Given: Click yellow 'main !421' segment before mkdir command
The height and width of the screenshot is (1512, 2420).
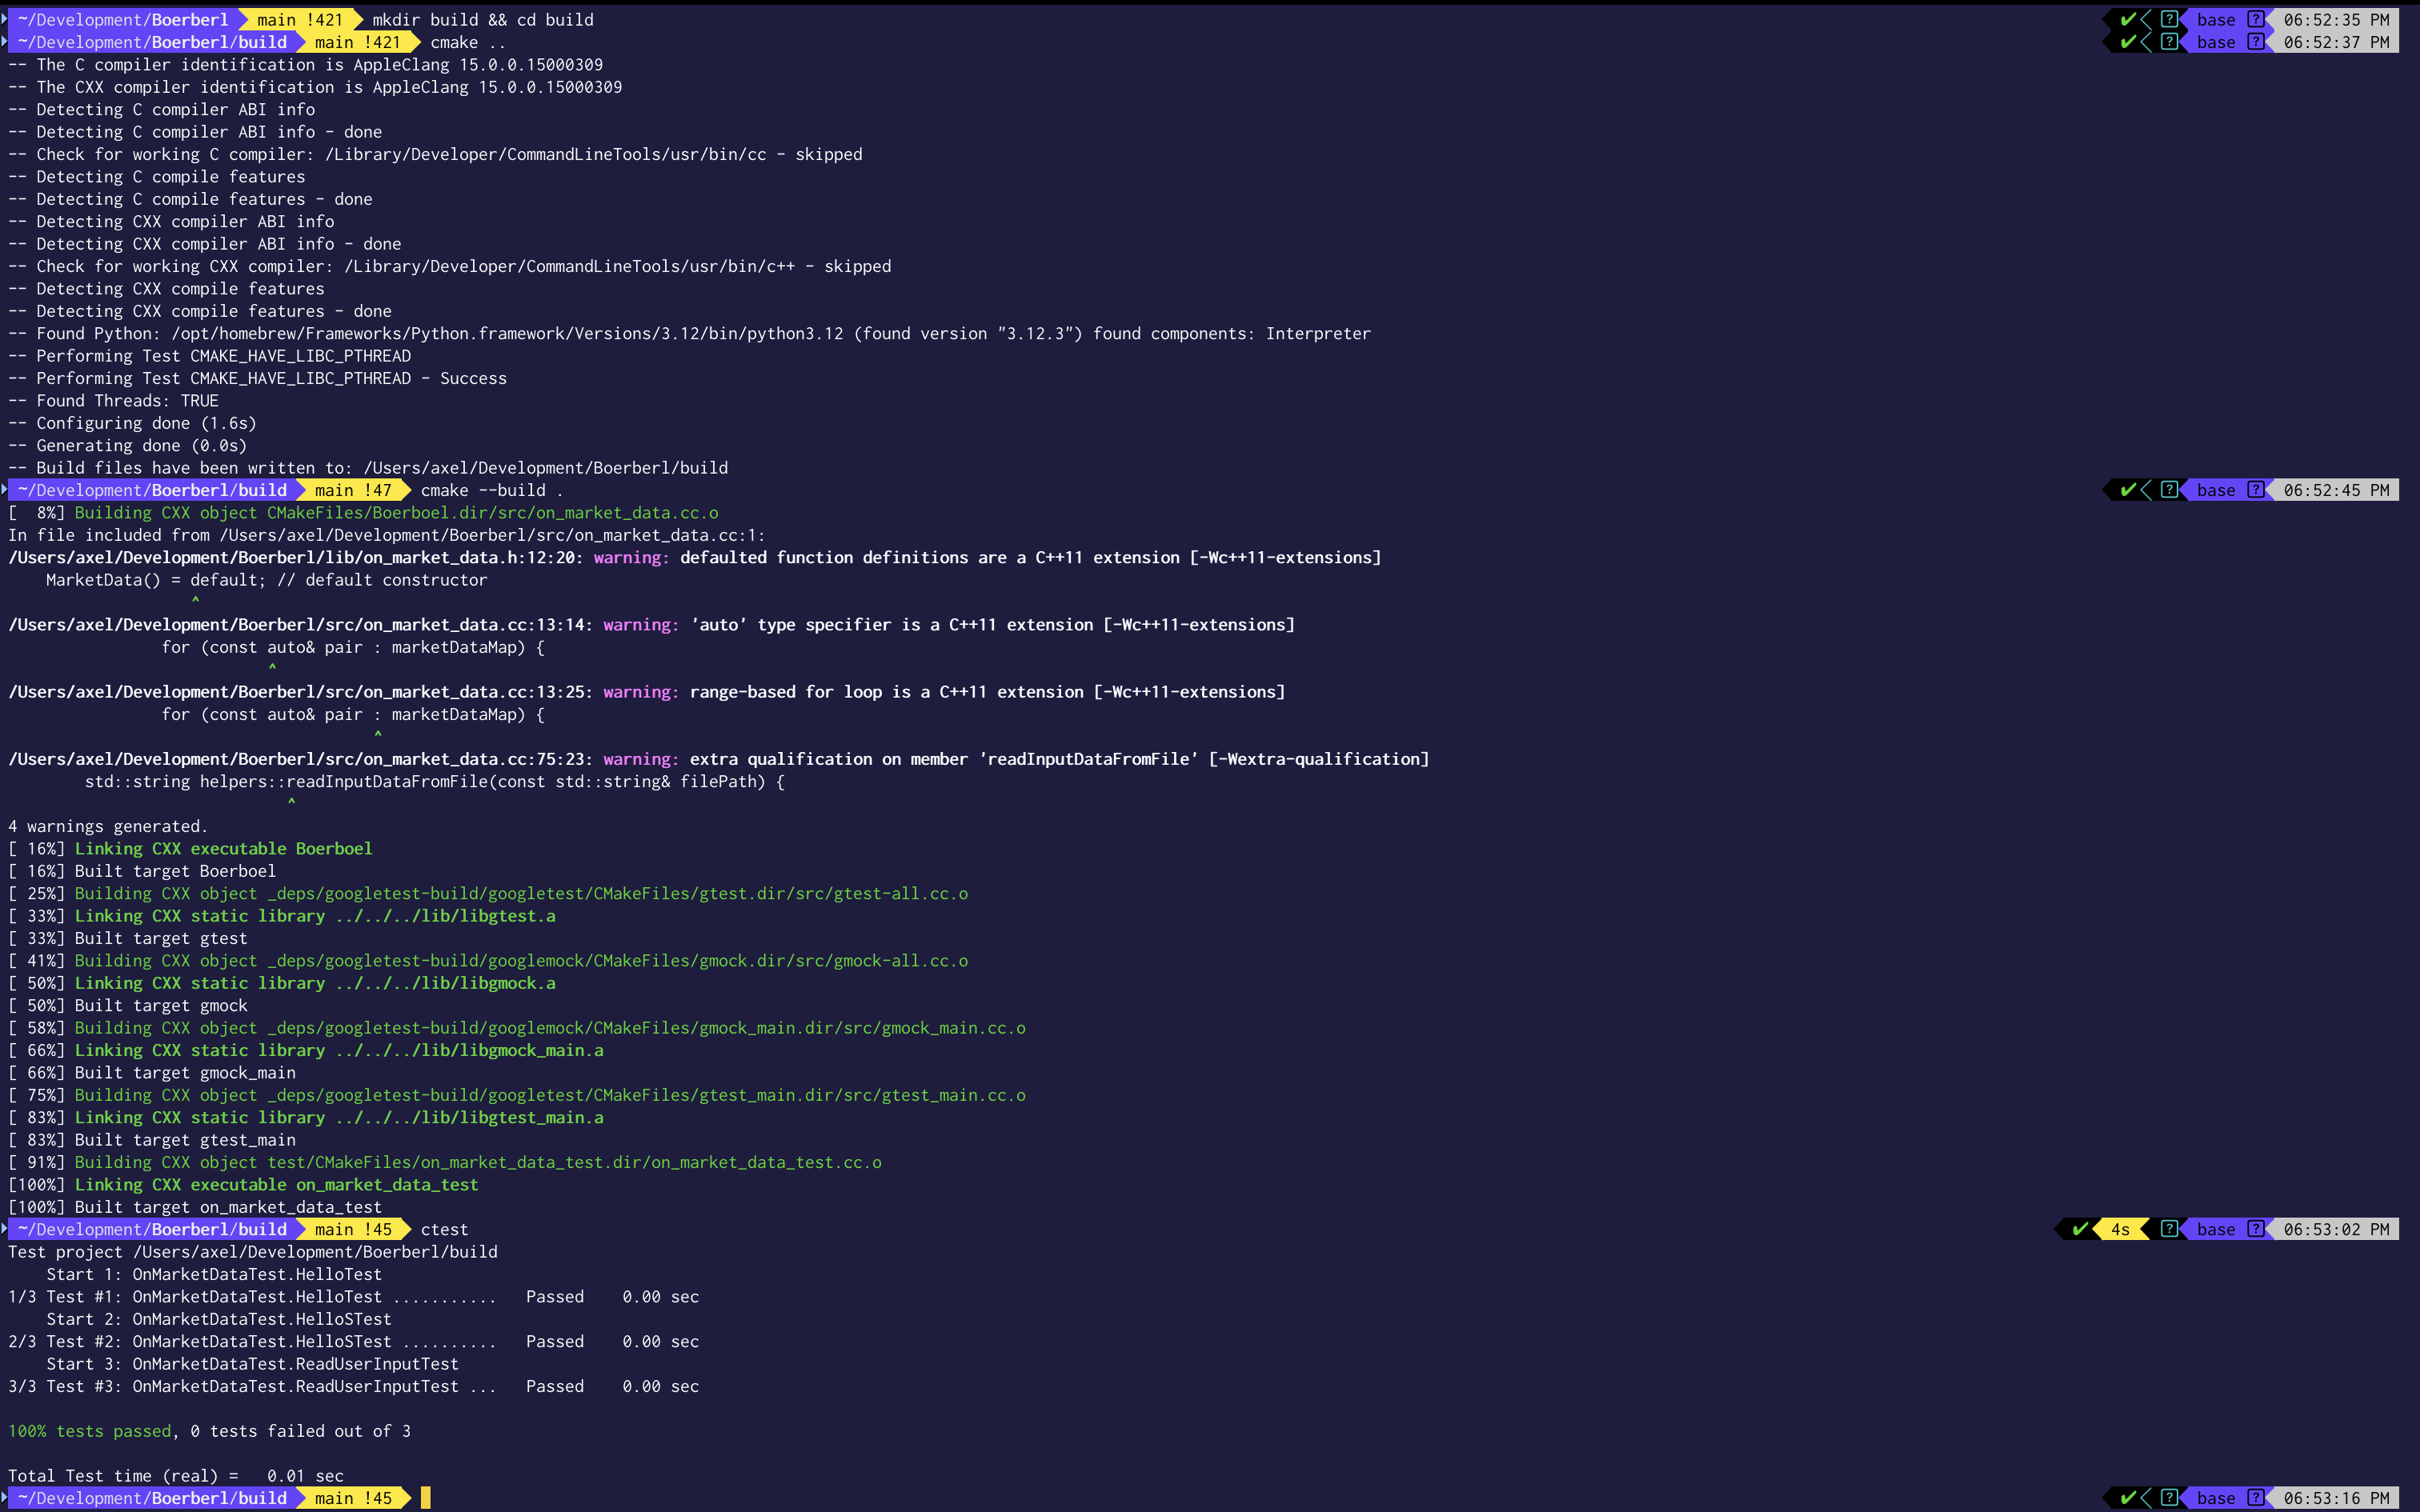Looking at the screenshot, I should click(x=299, y=19).
